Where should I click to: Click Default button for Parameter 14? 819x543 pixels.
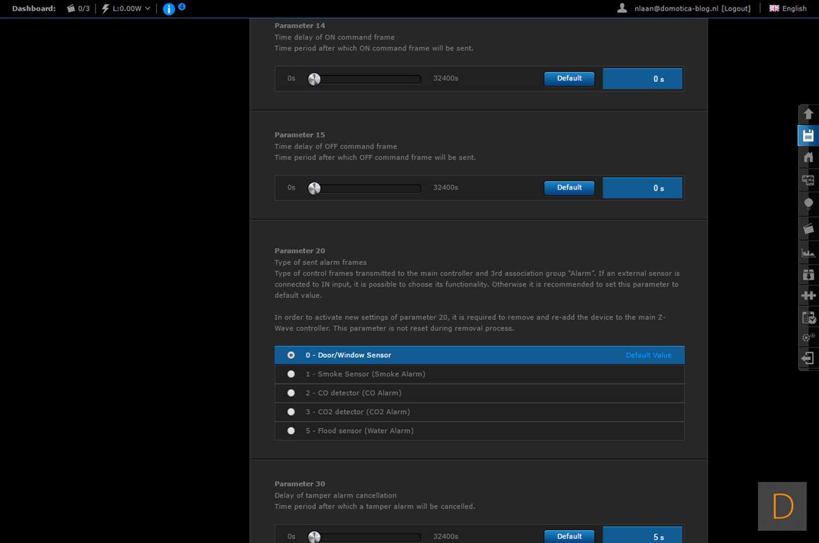click(x=569, y=79)
